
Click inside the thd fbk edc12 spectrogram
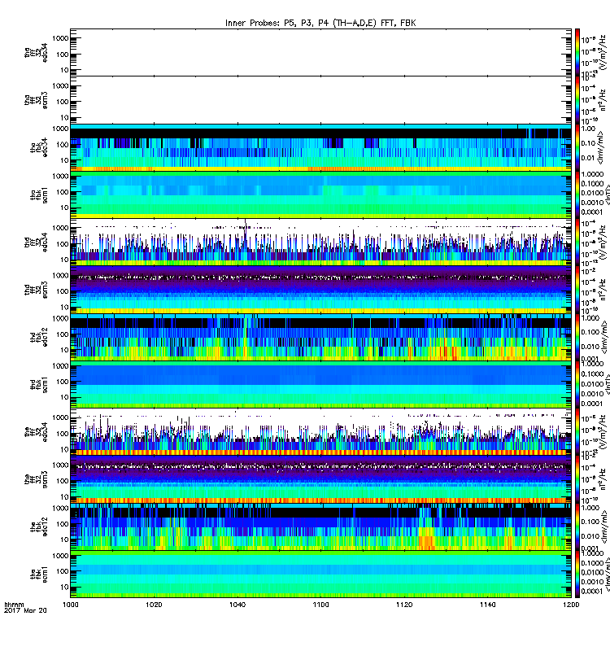click(320, 337)
